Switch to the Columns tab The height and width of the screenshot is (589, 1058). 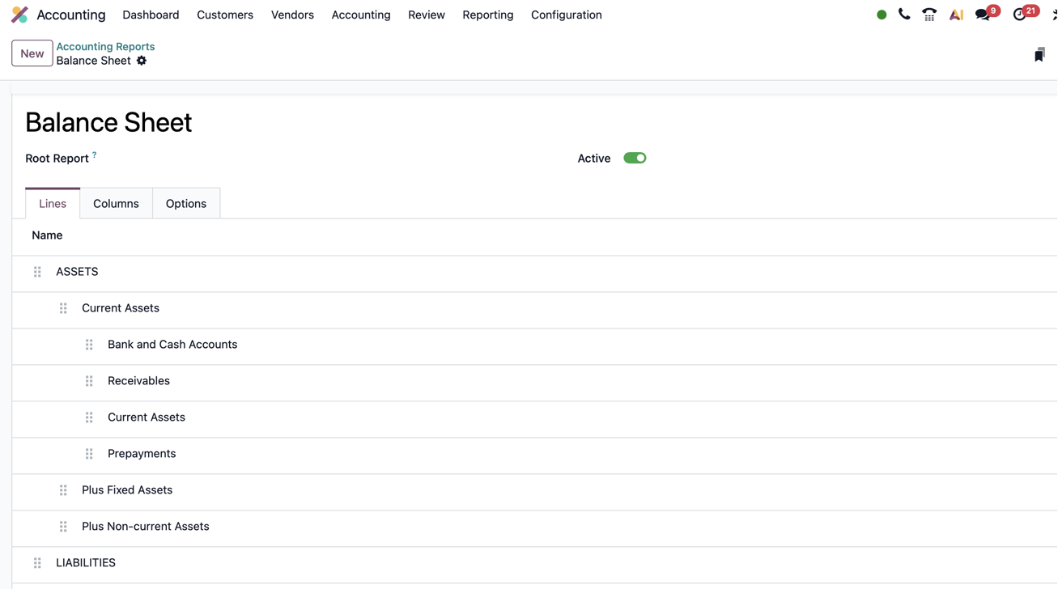pos(116,203)
